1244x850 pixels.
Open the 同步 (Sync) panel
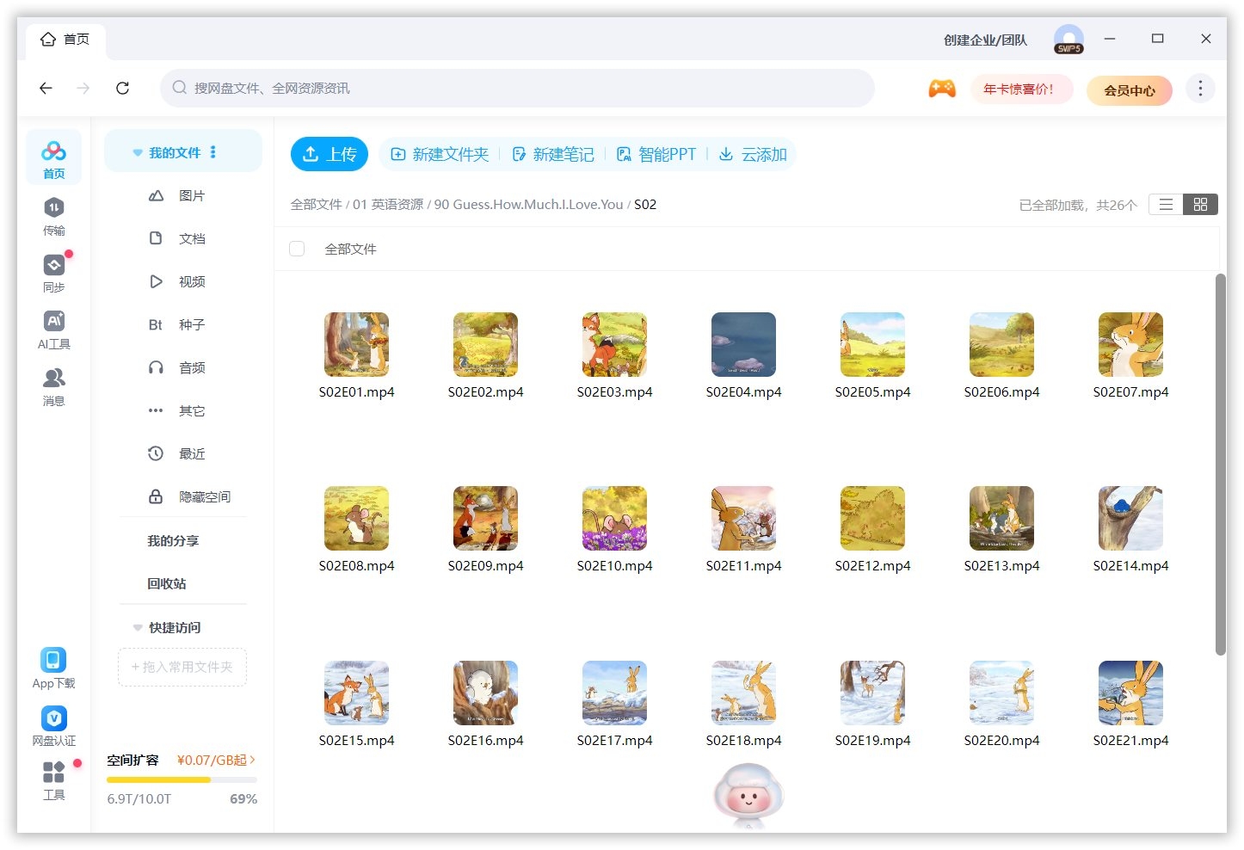pos(53,273)
